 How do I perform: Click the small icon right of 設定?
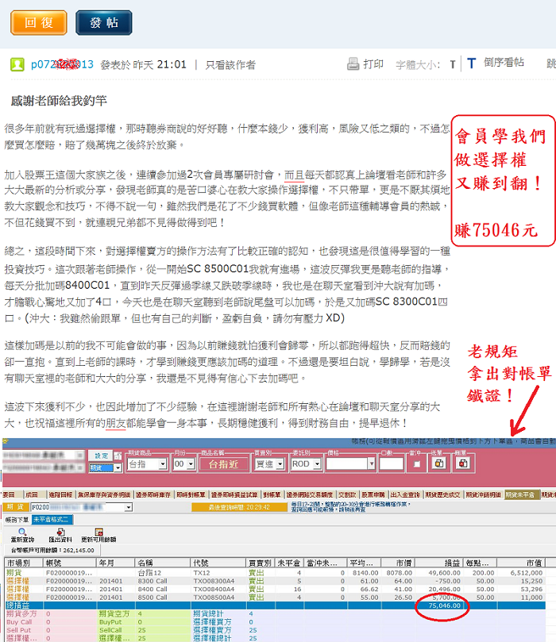click(118, 456)
